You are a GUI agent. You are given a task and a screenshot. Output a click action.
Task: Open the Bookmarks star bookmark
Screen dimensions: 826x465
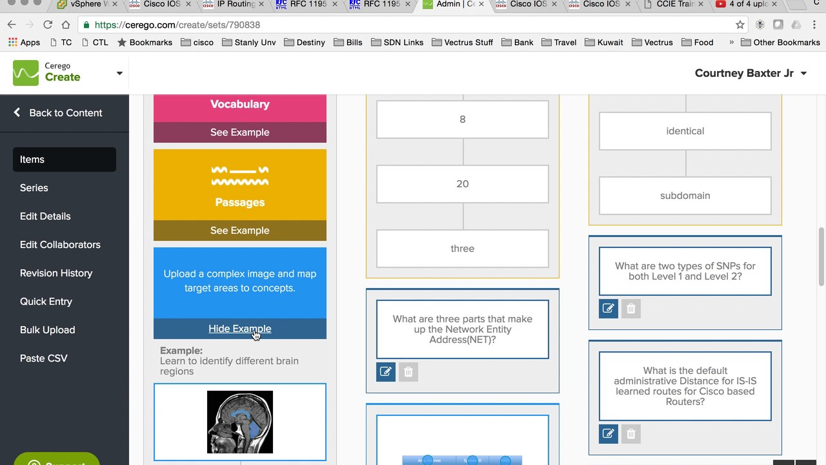pos(145,42)
